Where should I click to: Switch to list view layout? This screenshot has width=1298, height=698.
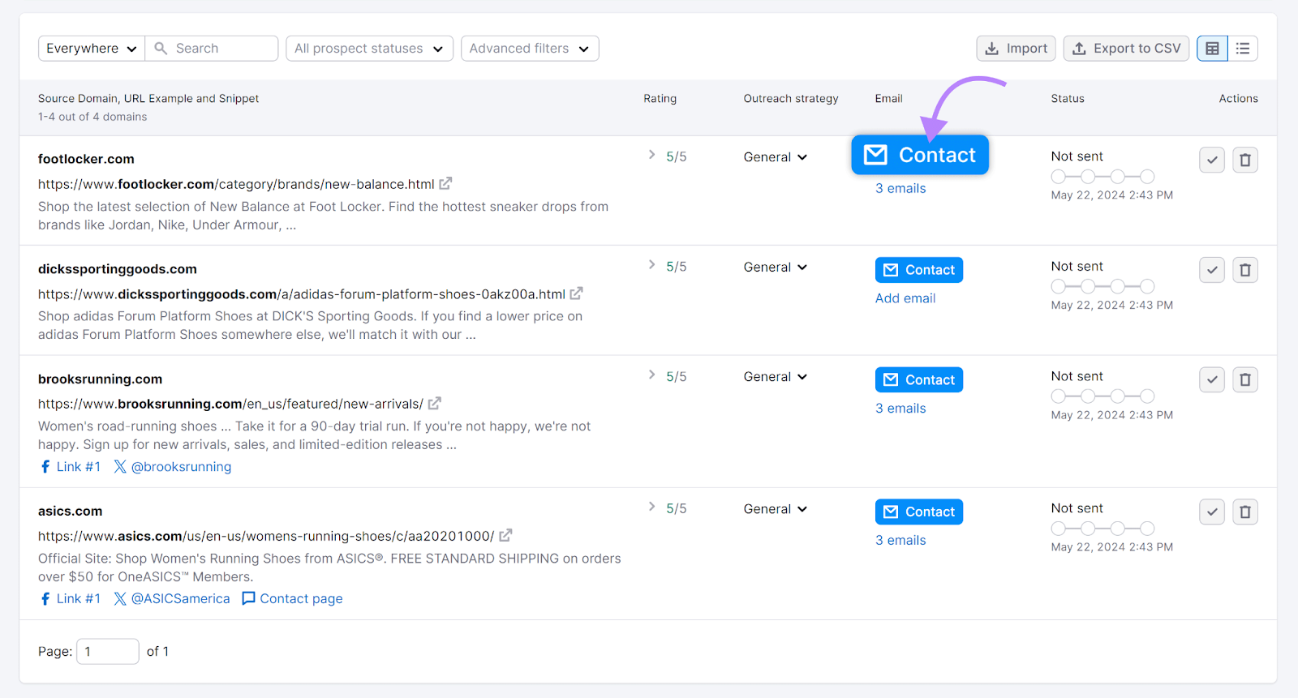coord(1243,49)
